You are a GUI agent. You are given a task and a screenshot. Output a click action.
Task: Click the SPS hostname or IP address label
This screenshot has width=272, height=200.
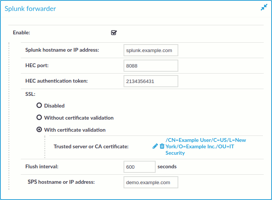61,182
